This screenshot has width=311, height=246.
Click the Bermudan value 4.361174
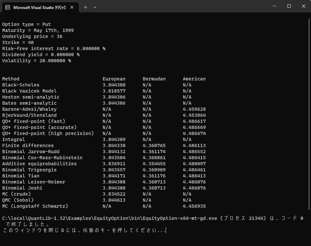(x=154, y=152)
